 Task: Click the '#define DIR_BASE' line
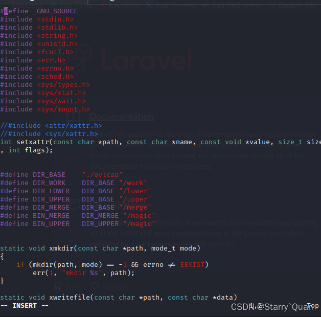click(61, 175)
